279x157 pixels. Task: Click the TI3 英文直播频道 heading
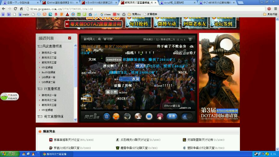(x=50, y=117)
